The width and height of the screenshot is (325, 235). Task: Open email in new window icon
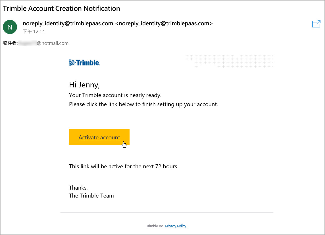tap(316, 24)
